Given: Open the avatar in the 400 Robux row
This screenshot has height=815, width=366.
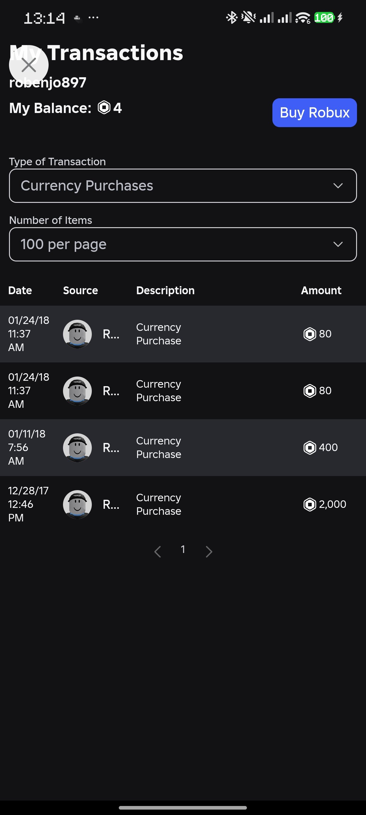Looking at the screenshot, I should point(77,448).
